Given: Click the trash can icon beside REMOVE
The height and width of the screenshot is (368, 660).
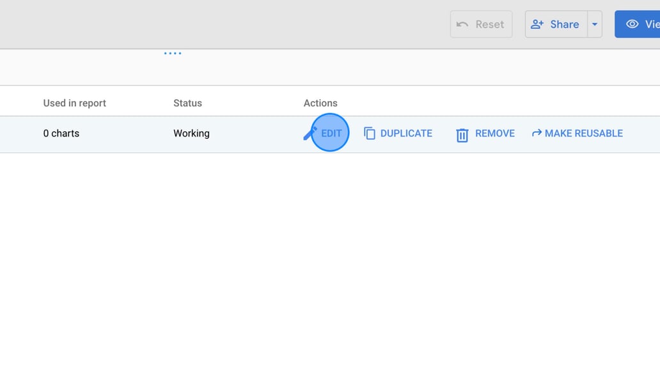Looking at the screenshot, I should click(x=462, y=134).
